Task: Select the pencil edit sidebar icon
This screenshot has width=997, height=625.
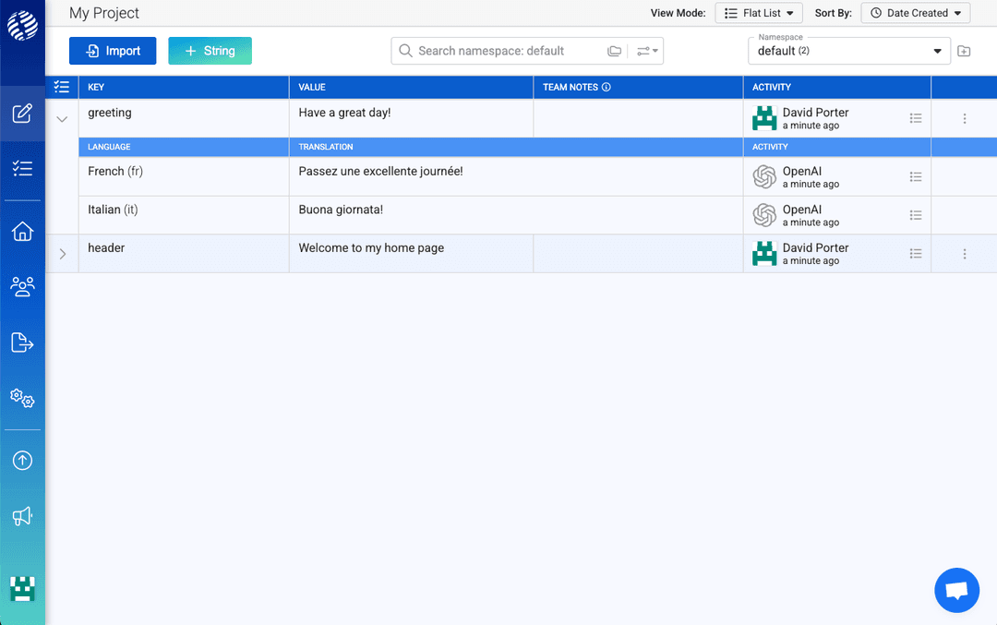Action: tap(22, 113)
